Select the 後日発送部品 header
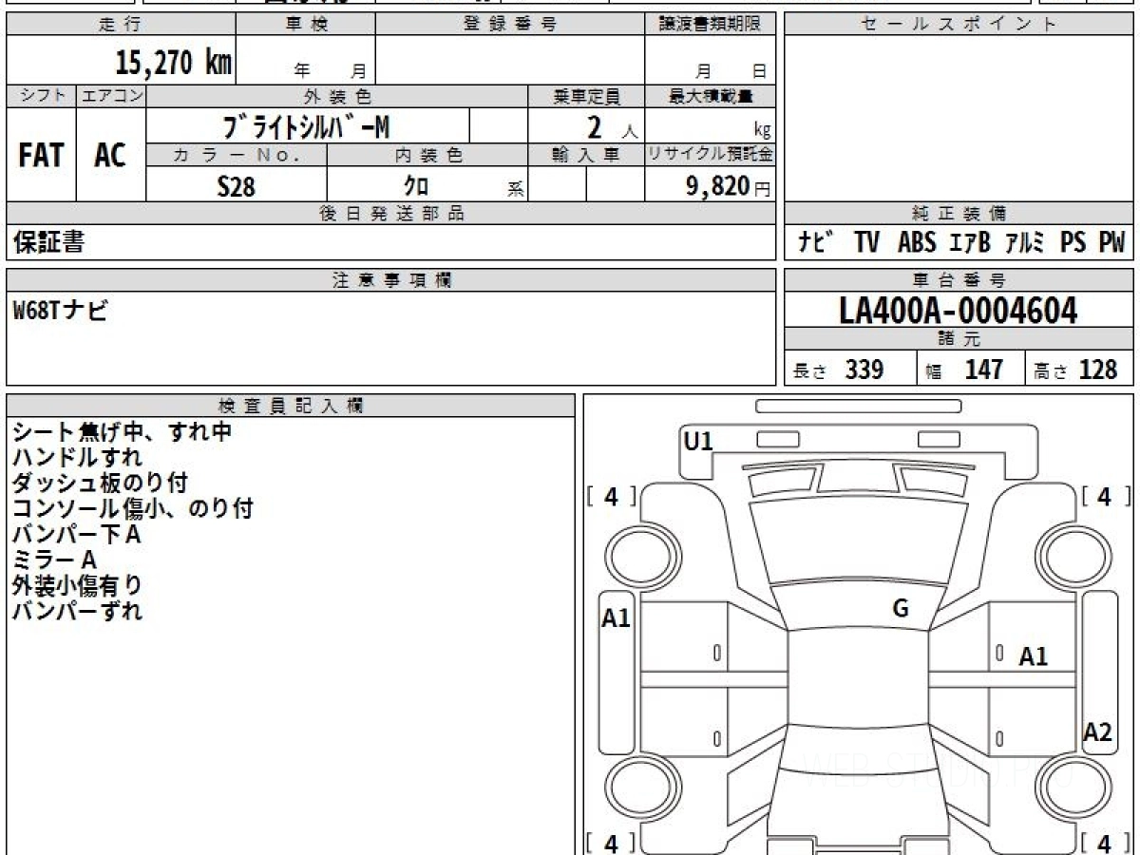 click(391, 214)
